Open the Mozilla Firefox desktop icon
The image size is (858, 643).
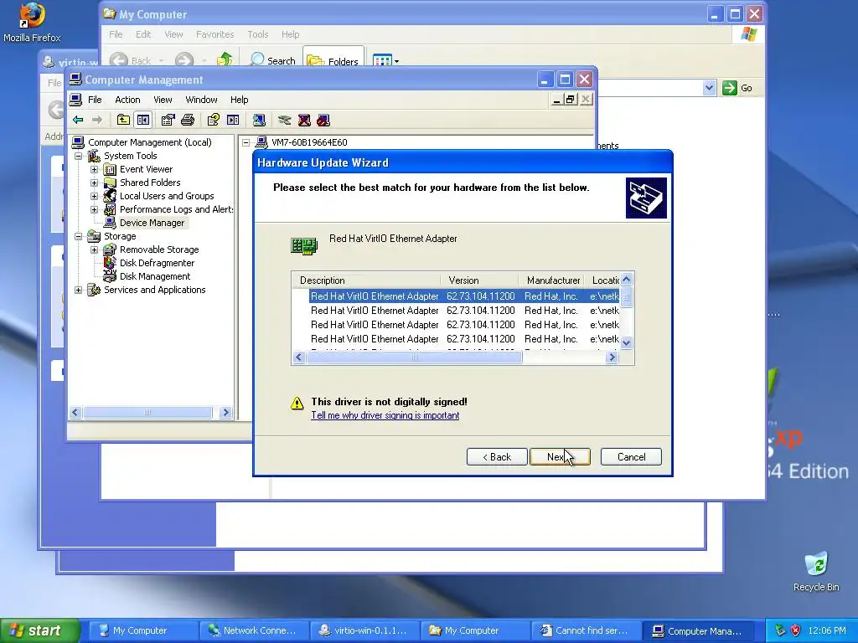[32, 22]
